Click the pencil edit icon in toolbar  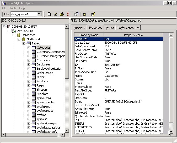click(55, 14)
